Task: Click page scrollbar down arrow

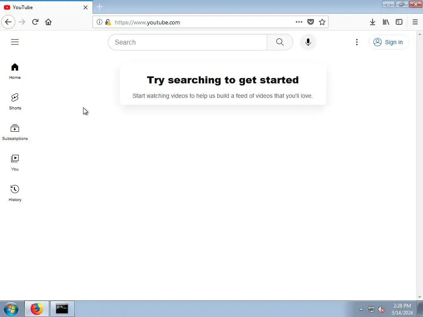Action: 420,297
